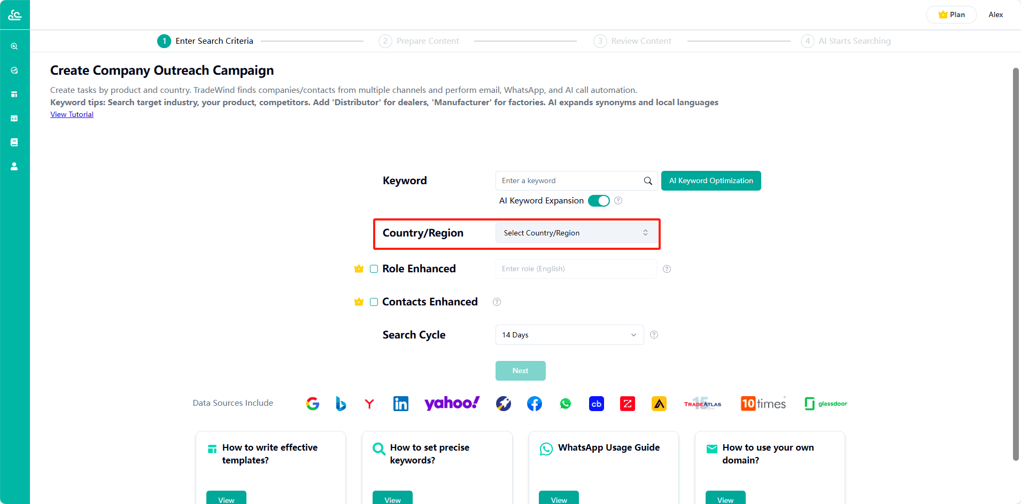Click help icon beside Search Cycle dropdown

654,335
